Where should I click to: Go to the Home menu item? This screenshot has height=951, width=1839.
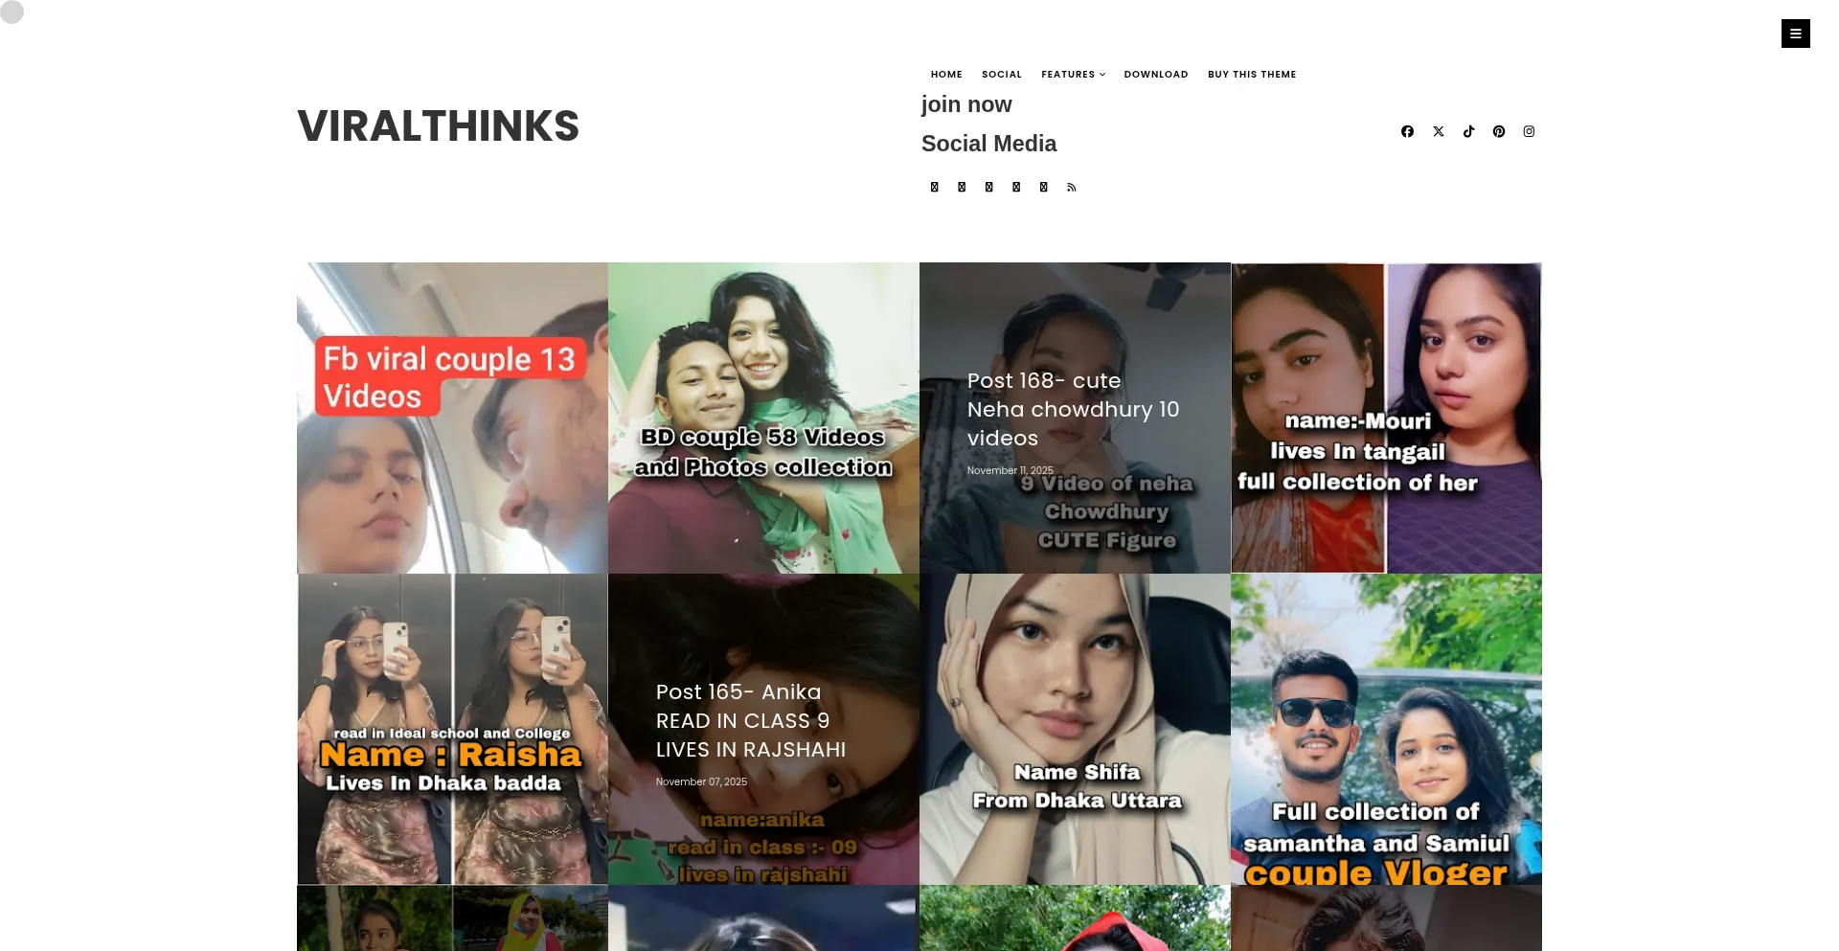946,75
